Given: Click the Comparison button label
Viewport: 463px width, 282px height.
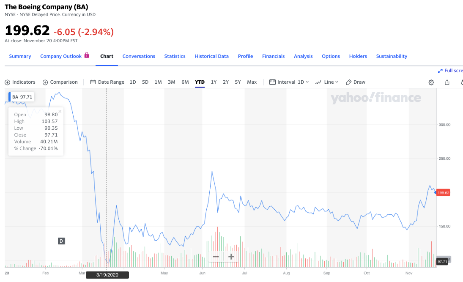Looking at the screenshot, I should pos(64,82).
